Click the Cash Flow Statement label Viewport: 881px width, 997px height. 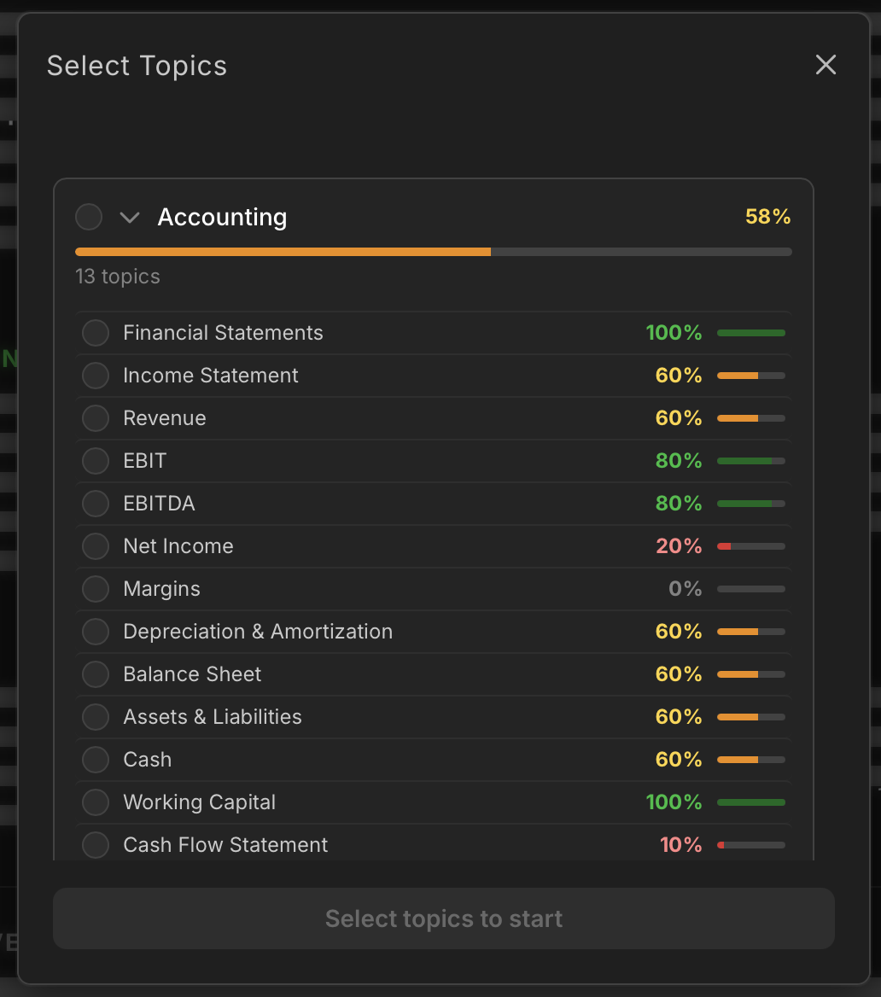[225, 845]
